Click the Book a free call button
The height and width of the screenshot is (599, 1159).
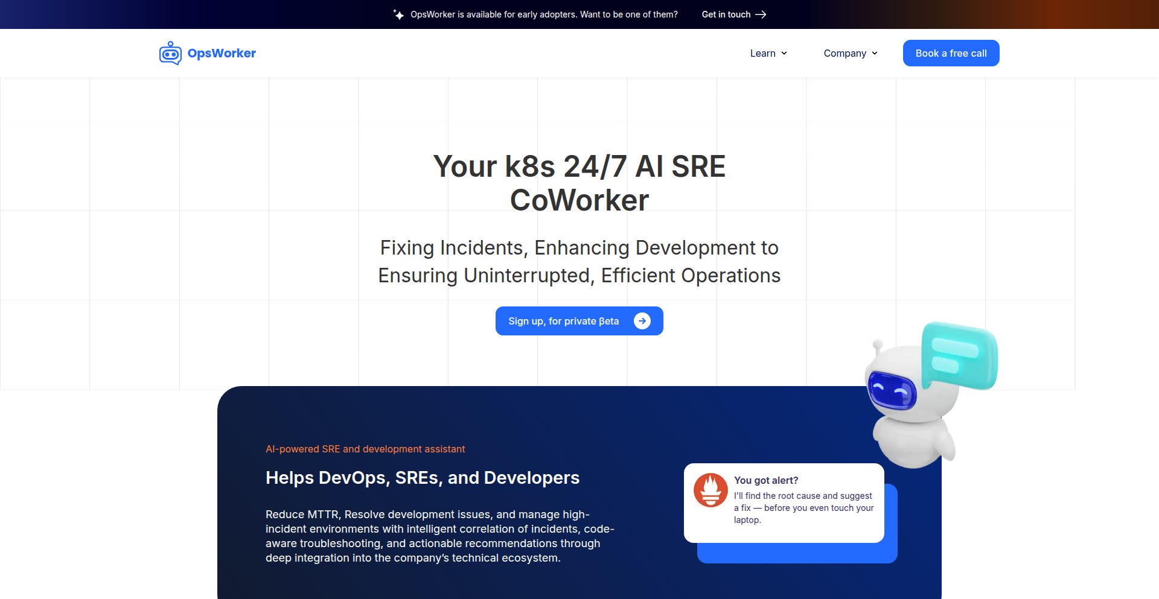pyautogui.click(x=951, y=53)
